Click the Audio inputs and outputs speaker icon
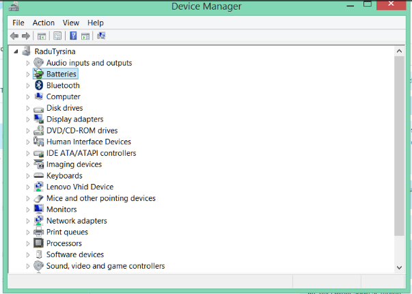This screenshot has height=294, width=412. click(39, 63)
